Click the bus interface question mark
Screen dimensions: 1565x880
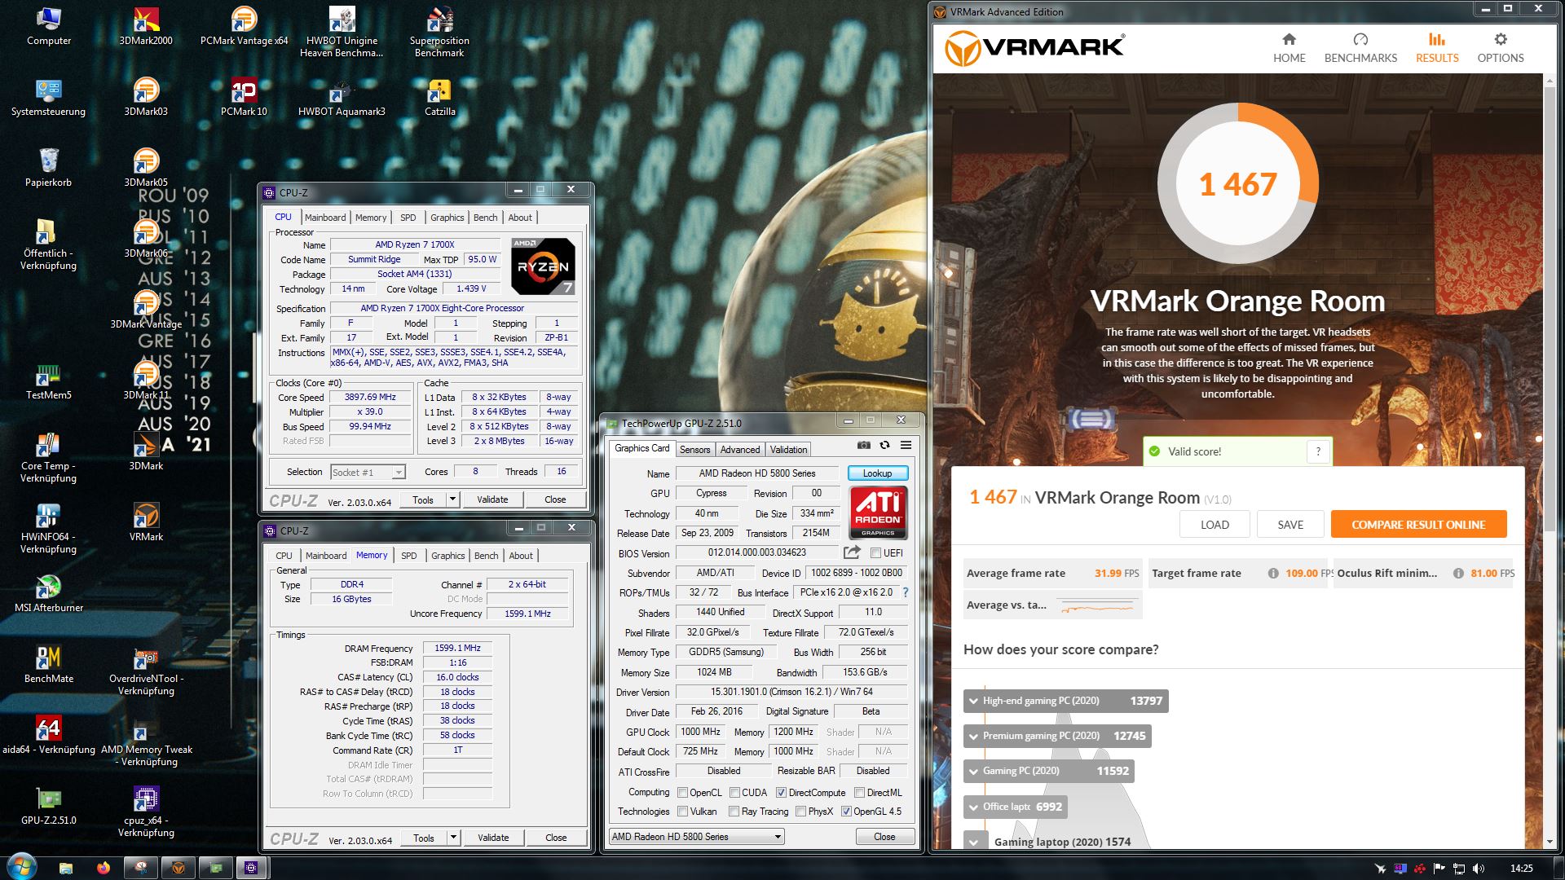pyautogui.click(x=905, y=592)
